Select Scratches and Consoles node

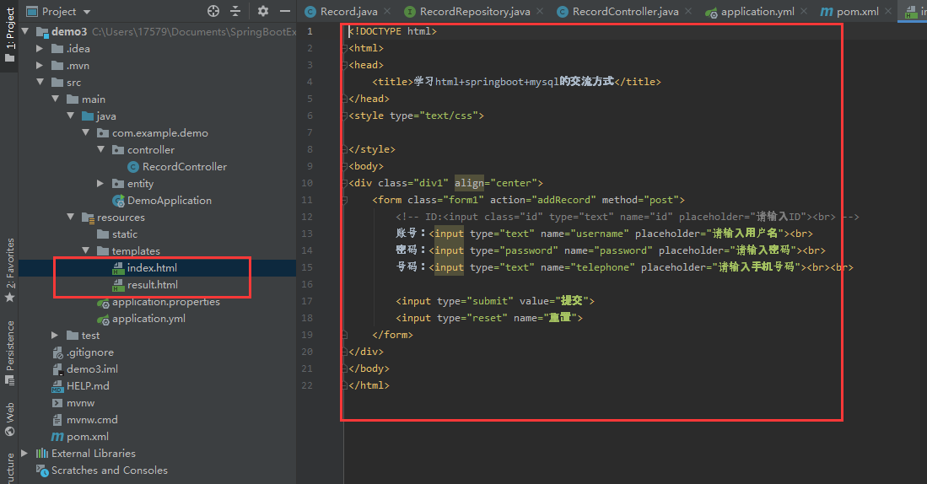[110, 471]
